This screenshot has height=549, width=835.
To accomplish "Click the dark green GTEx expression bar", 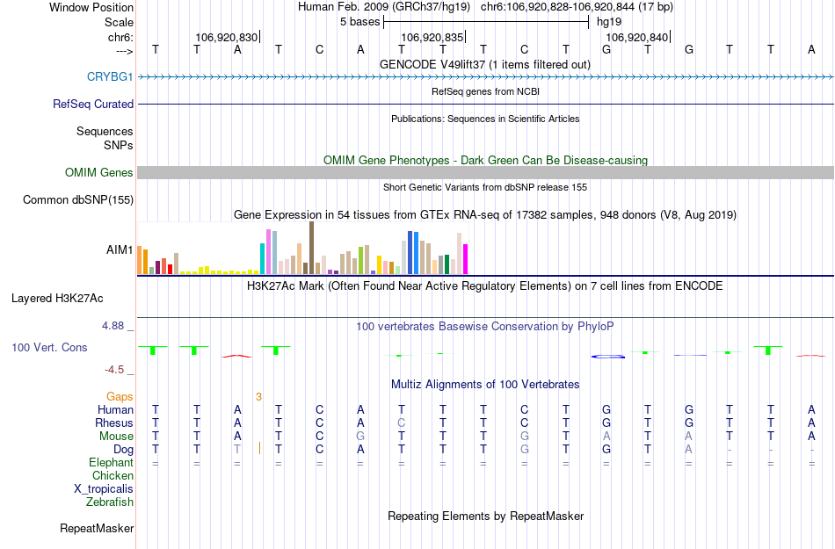I will click(447, 264).
